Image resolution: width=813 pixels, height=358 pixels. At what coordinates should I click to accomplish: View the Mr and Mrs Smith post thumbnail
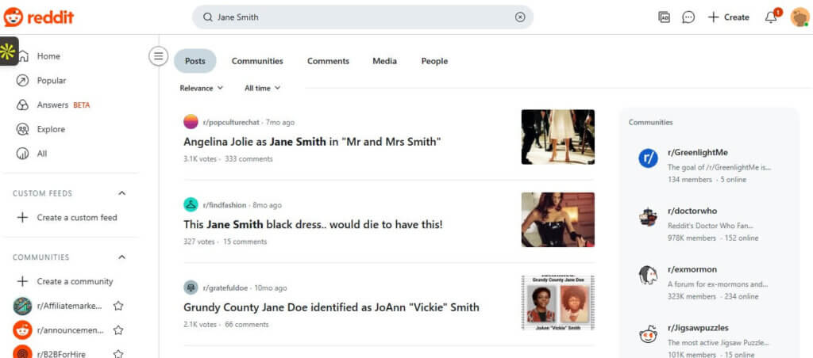tap(558, 136)
